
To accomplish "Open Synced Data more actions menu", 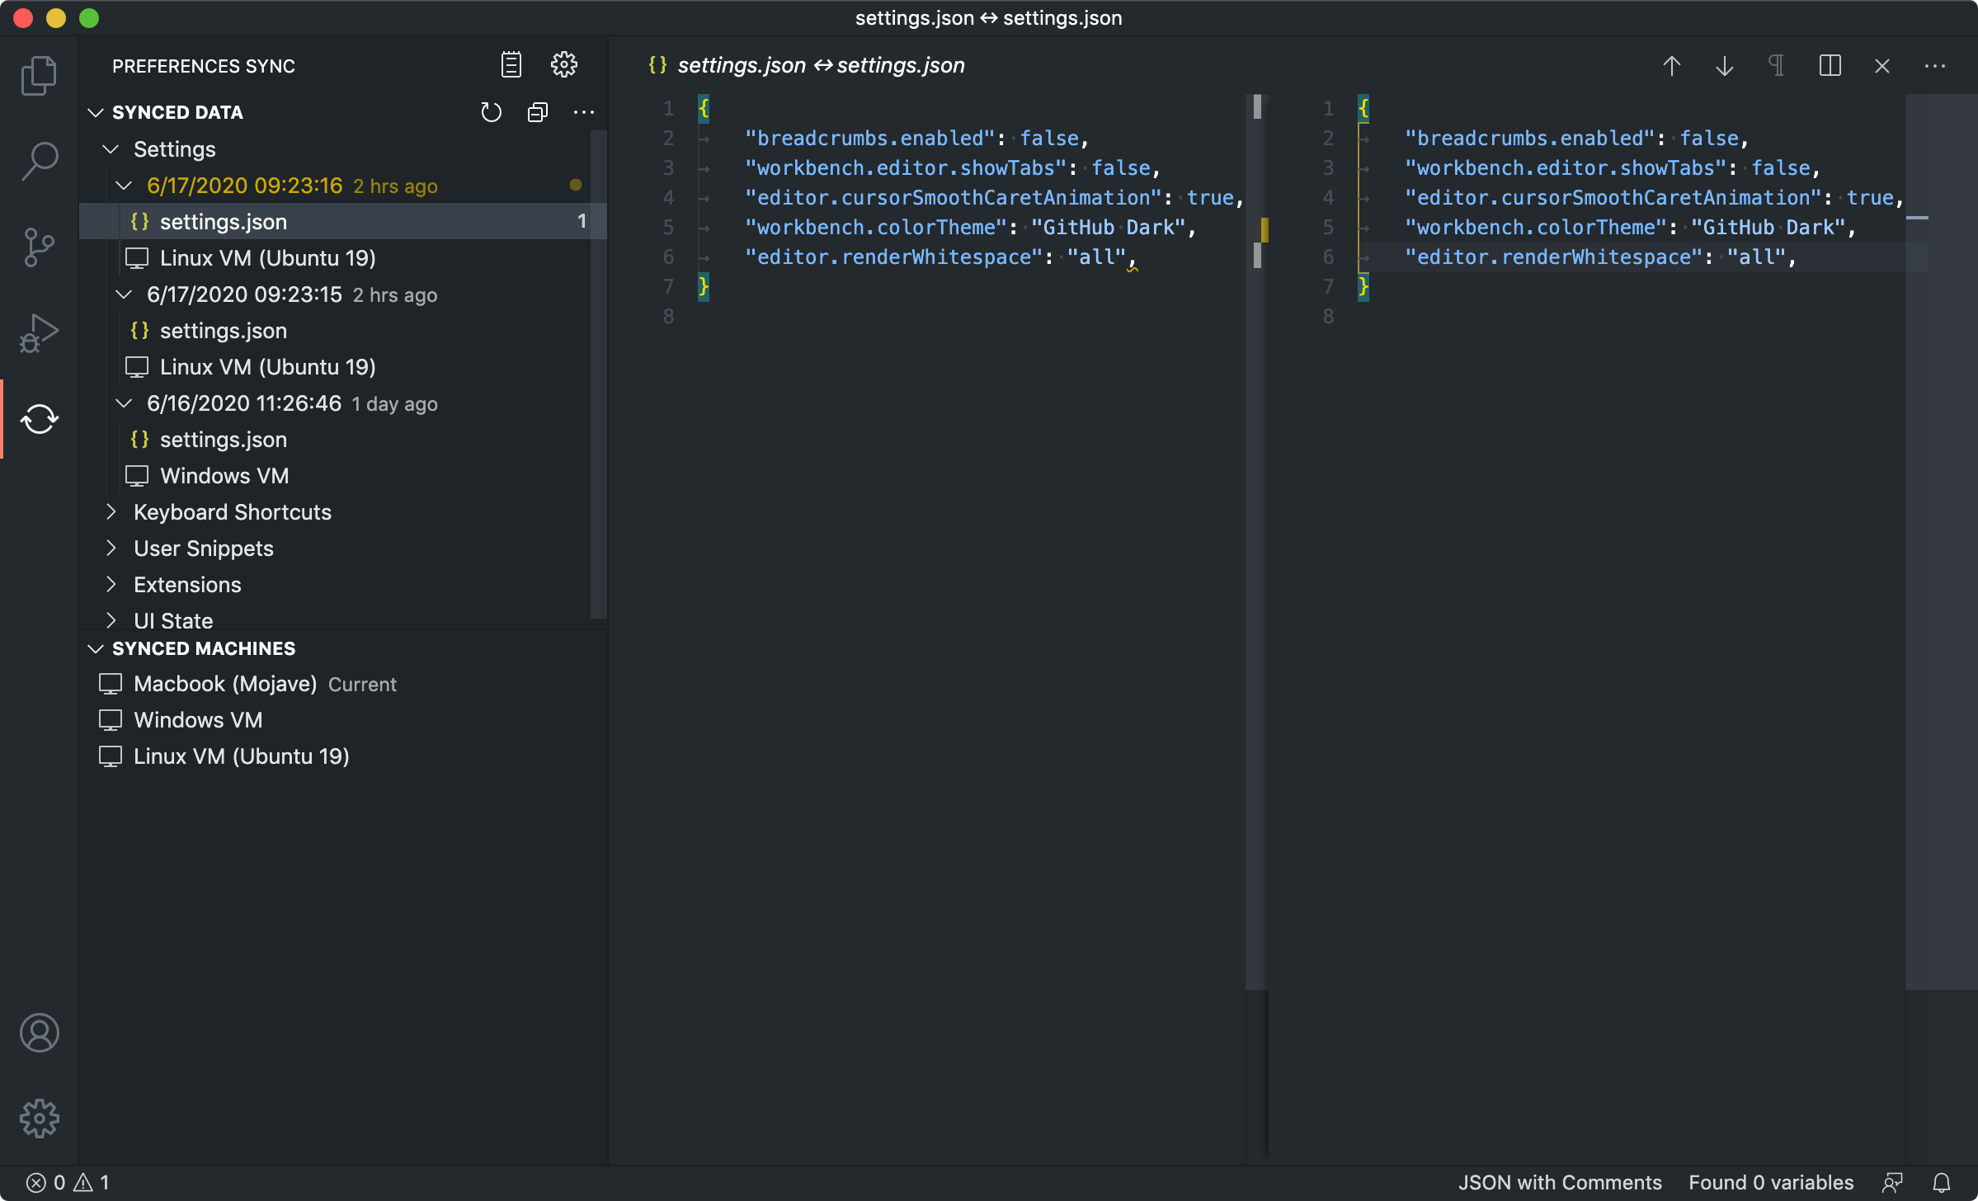I will coord(583,112).
